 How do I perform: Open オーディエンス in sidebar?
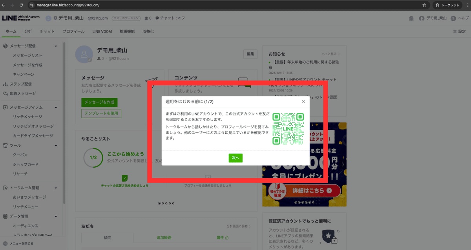(x=25, y=226)
